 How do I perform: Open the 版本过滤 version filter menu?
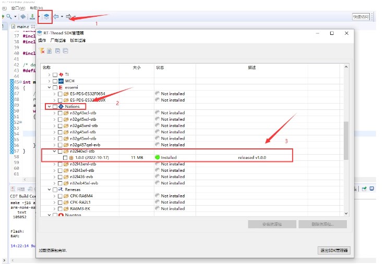pos(78,40)
